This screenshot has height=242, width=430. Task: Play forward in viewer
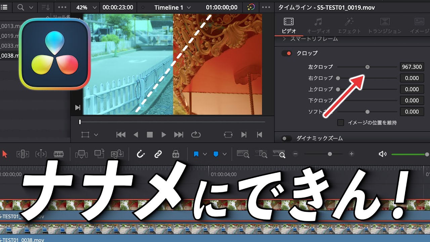(x=164, y=135)
